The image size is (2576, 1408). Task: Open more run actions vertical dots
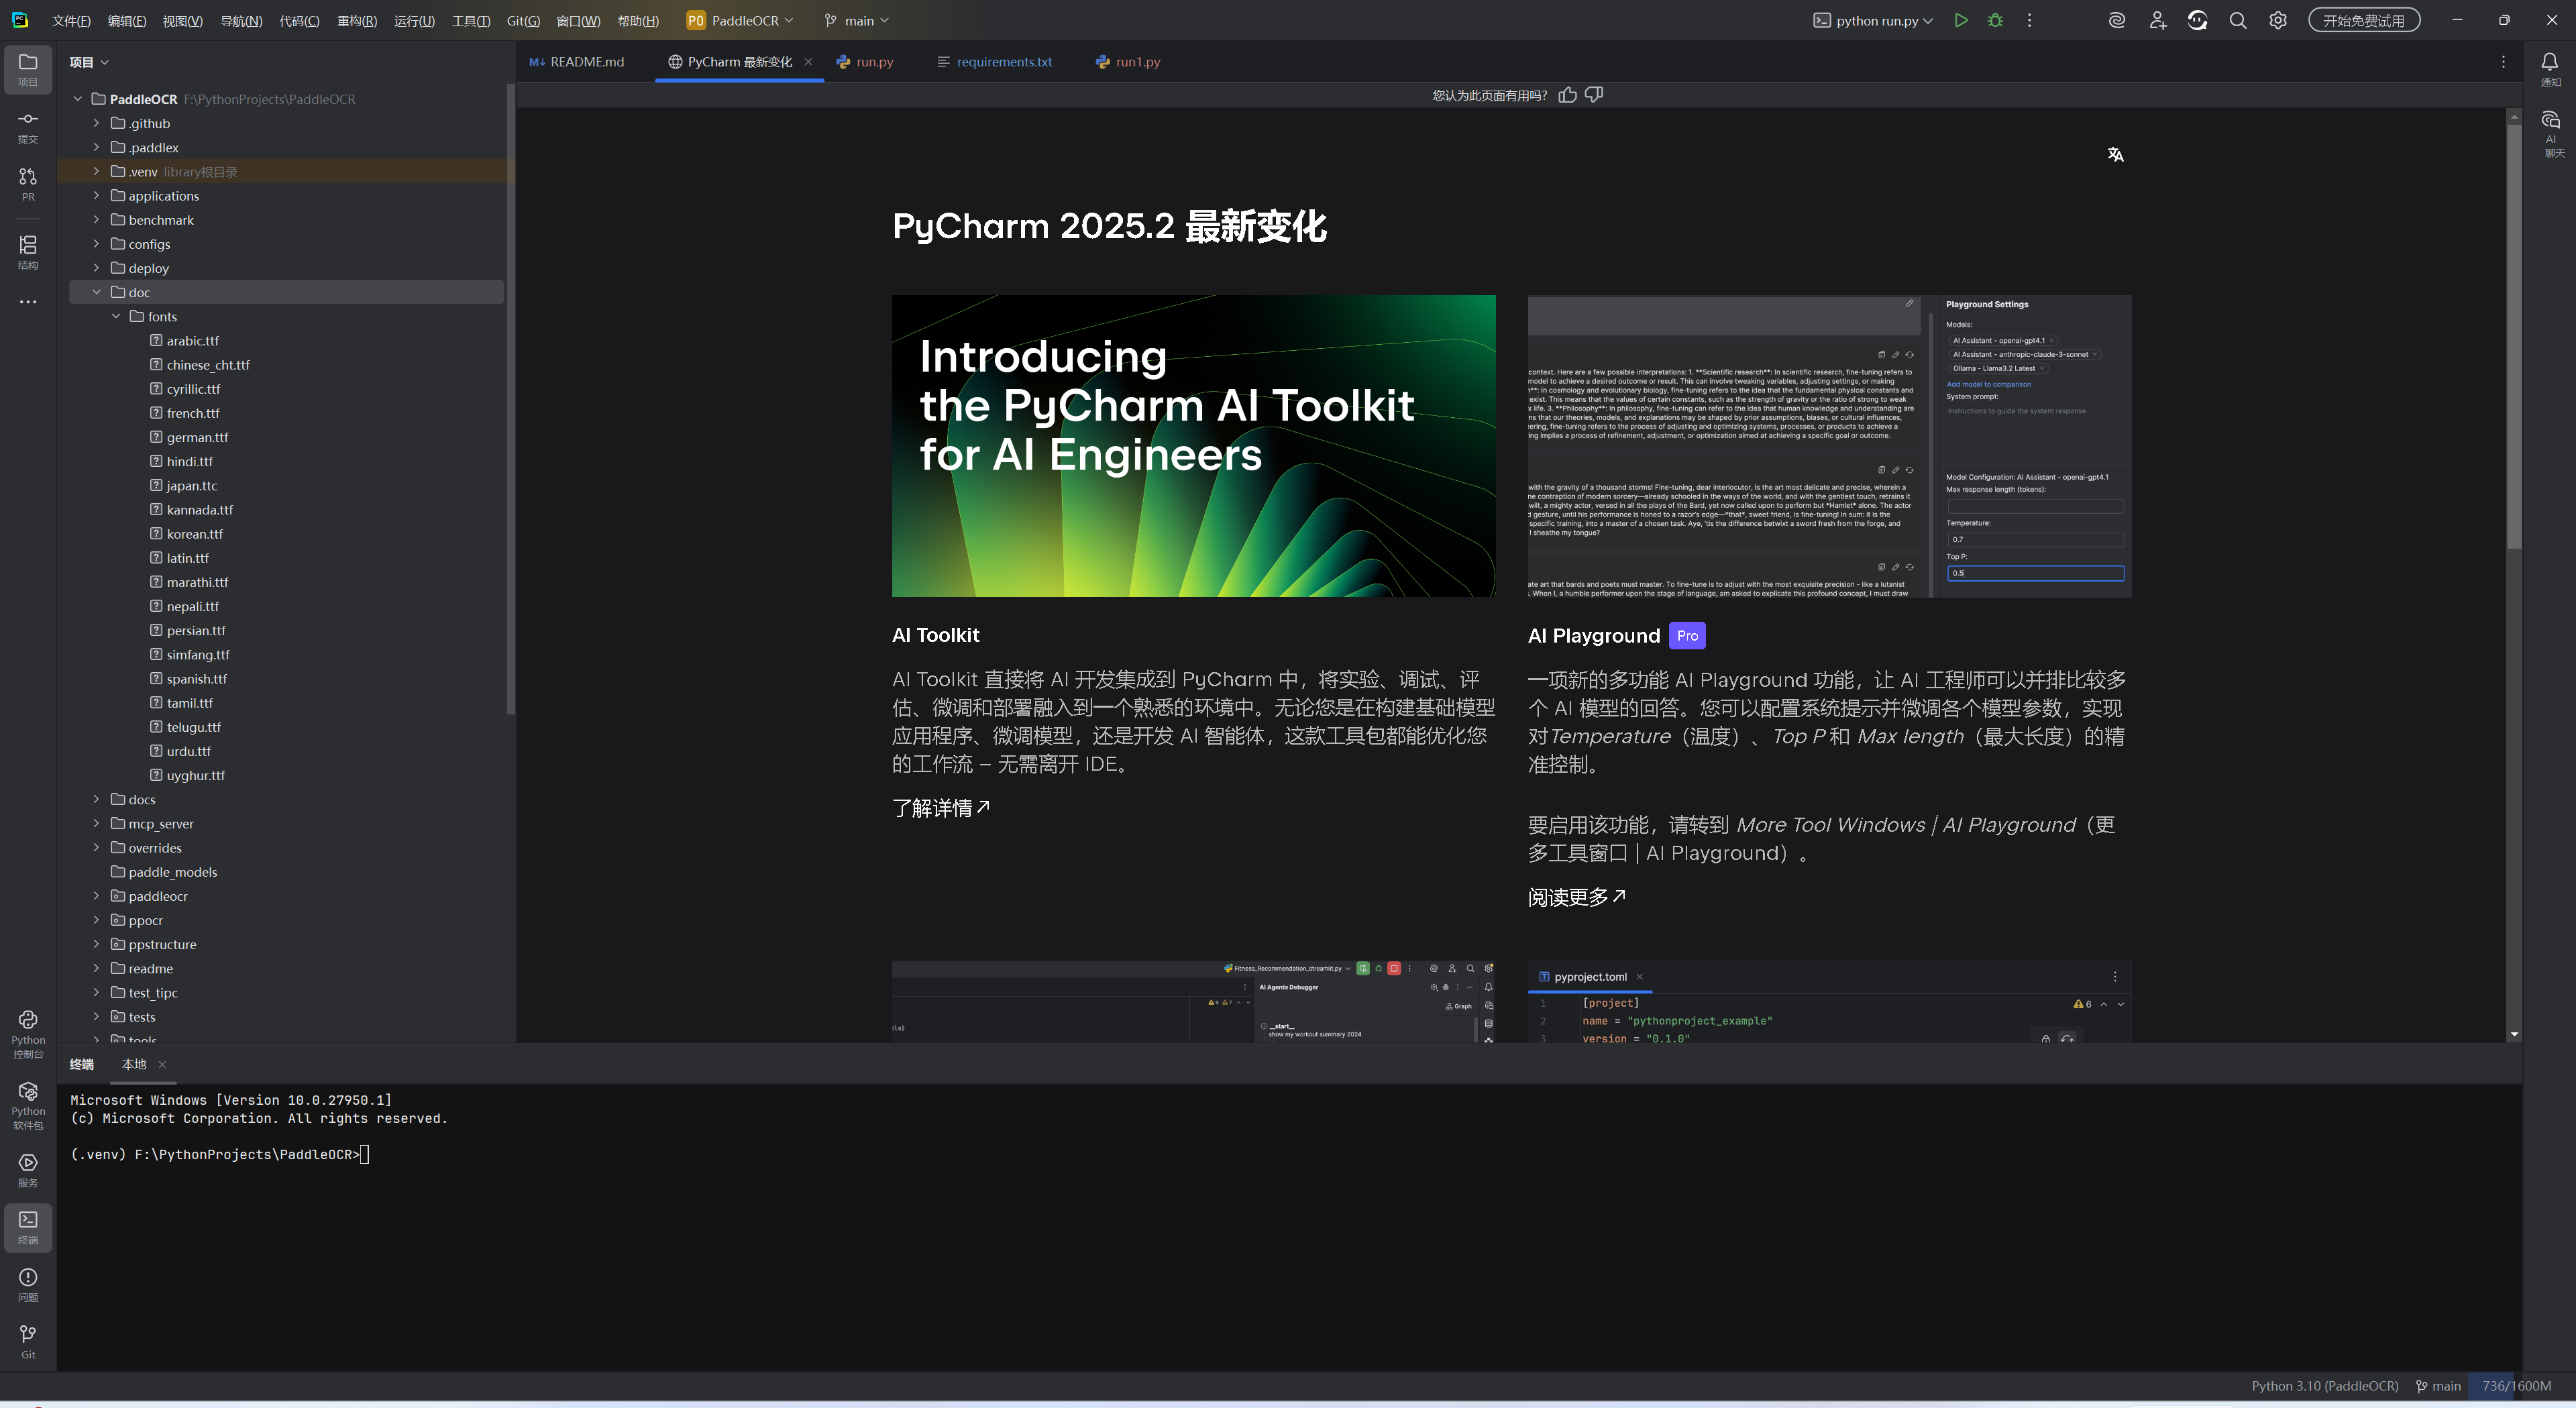click(2029, 20)
